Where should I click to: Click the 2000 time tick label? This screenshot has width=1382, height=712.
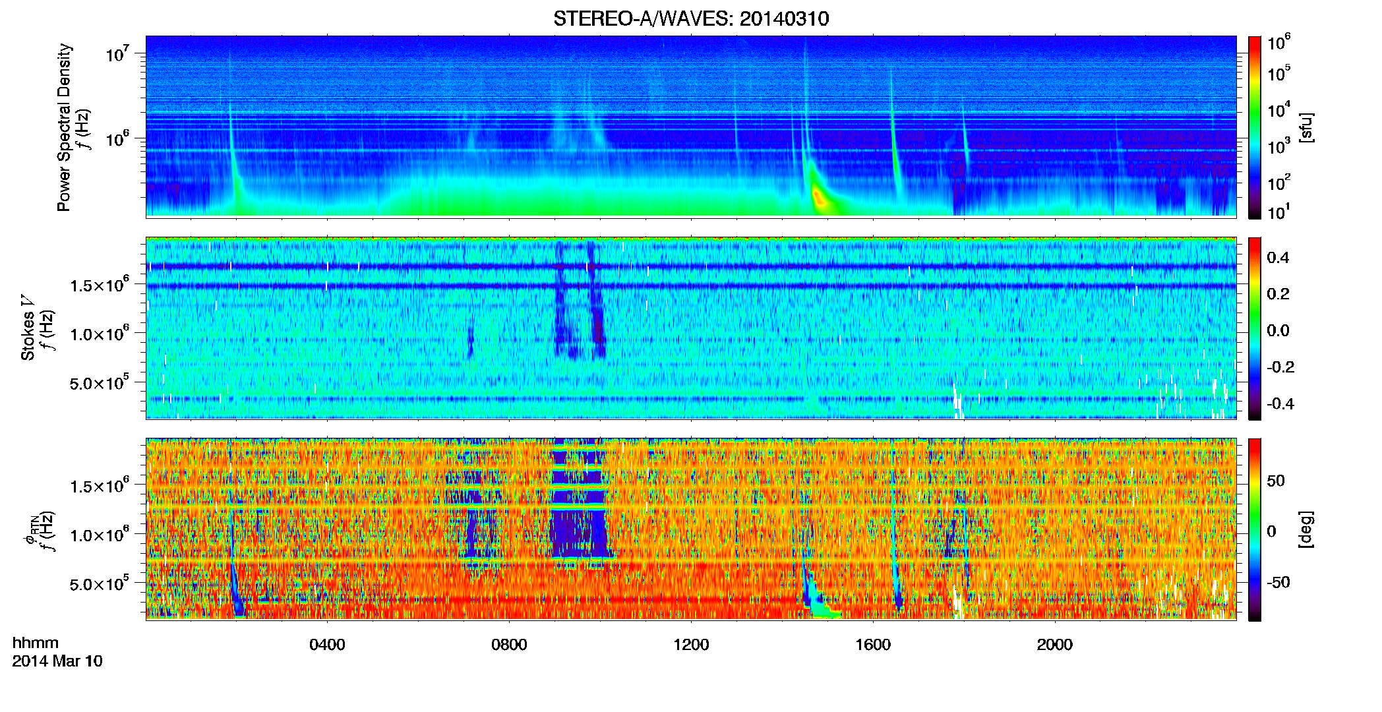[x=1055, y=645]
